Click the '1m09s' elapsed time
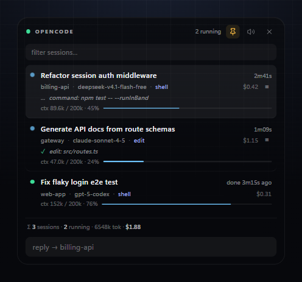 pyautogui.click(x=263, y=130)
